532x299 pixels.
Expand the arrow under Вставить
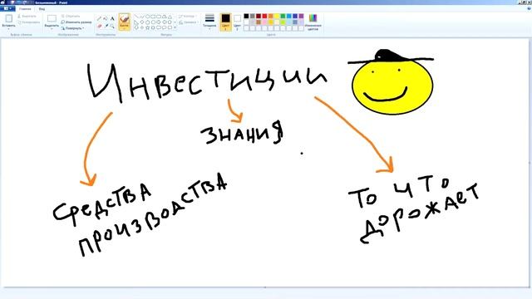pos(9,29)
